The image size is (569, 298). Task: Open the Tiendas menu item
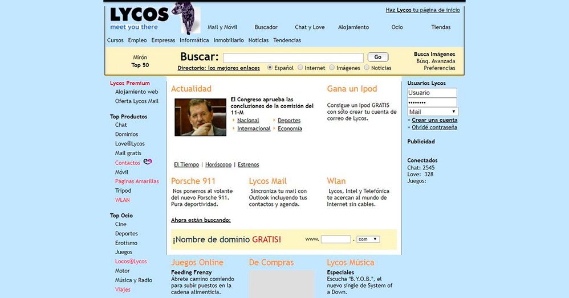pos(441,27)
